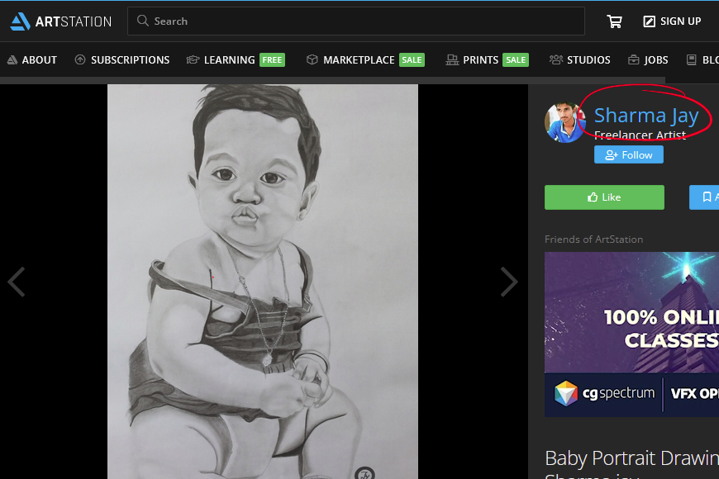Click the Friends of ArtStation label
Screen dimensions: 719x479
point(594,239)
